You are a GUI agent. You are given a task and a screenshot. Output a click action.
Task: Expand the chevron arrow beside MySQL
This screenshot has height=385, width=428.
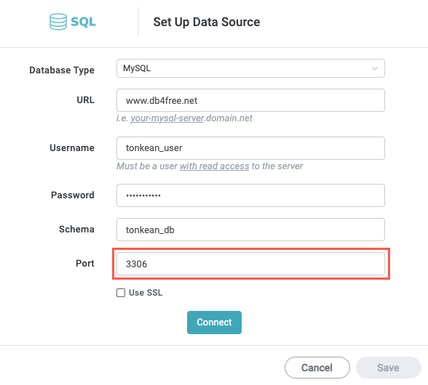click(375, 68)
